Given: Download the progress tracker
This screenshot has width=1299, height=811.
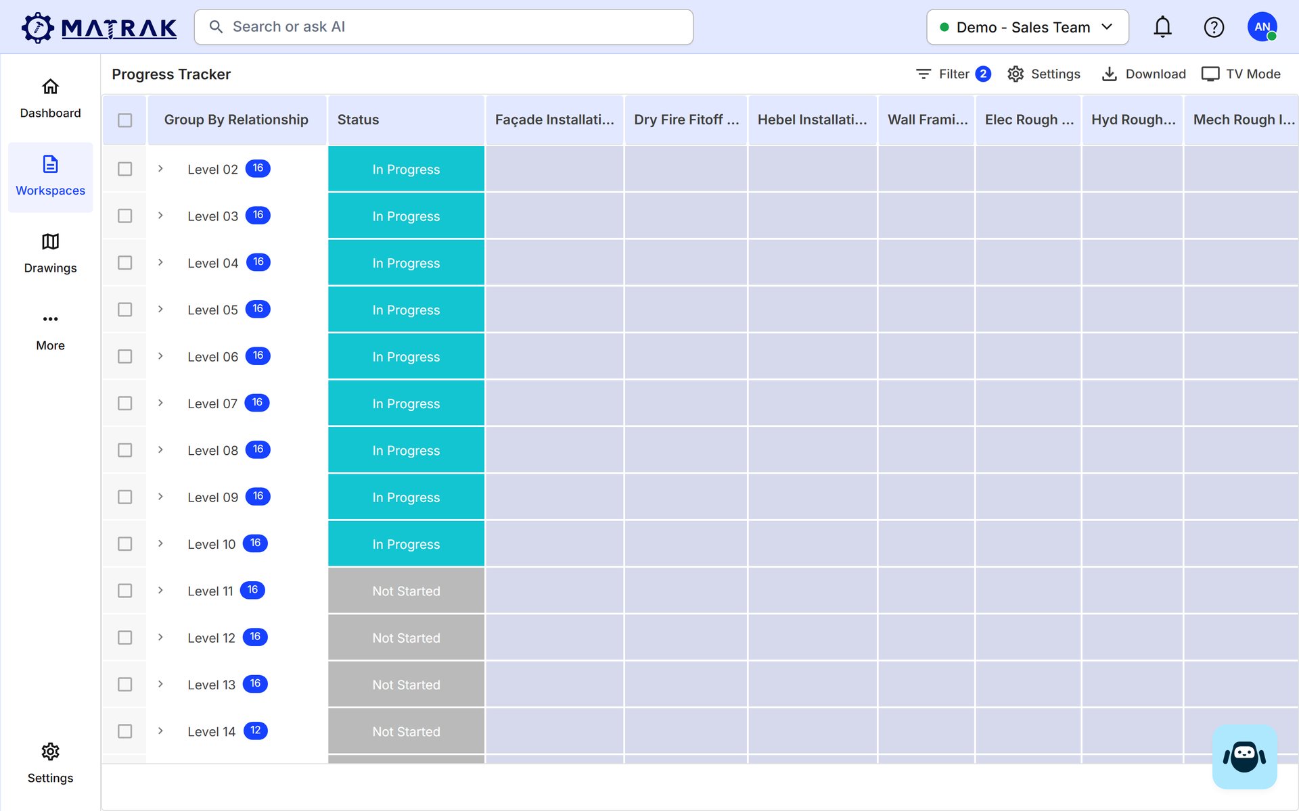Looking at the screenshot, I should [1143, 74].
